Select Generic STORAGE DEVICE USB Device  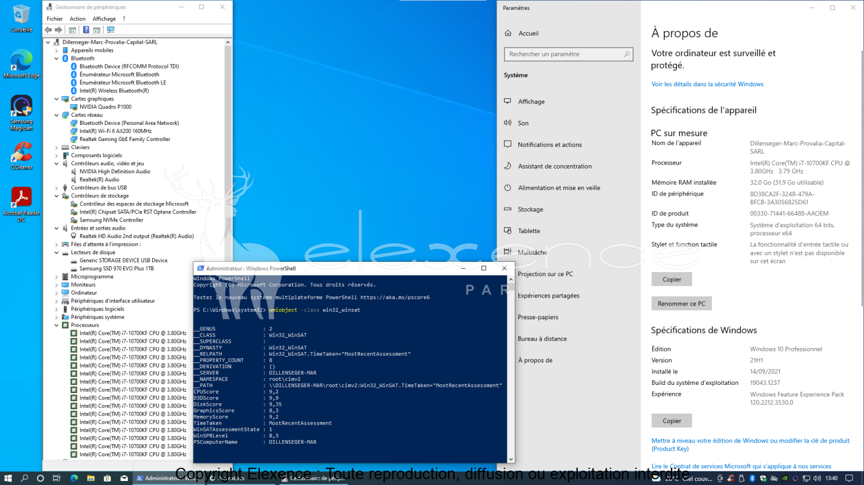(123, 261)
